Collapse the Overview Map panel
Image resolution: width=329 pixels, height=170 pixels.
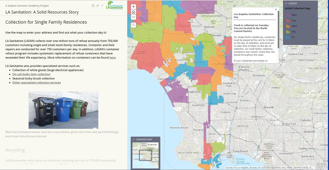[134, 139]
